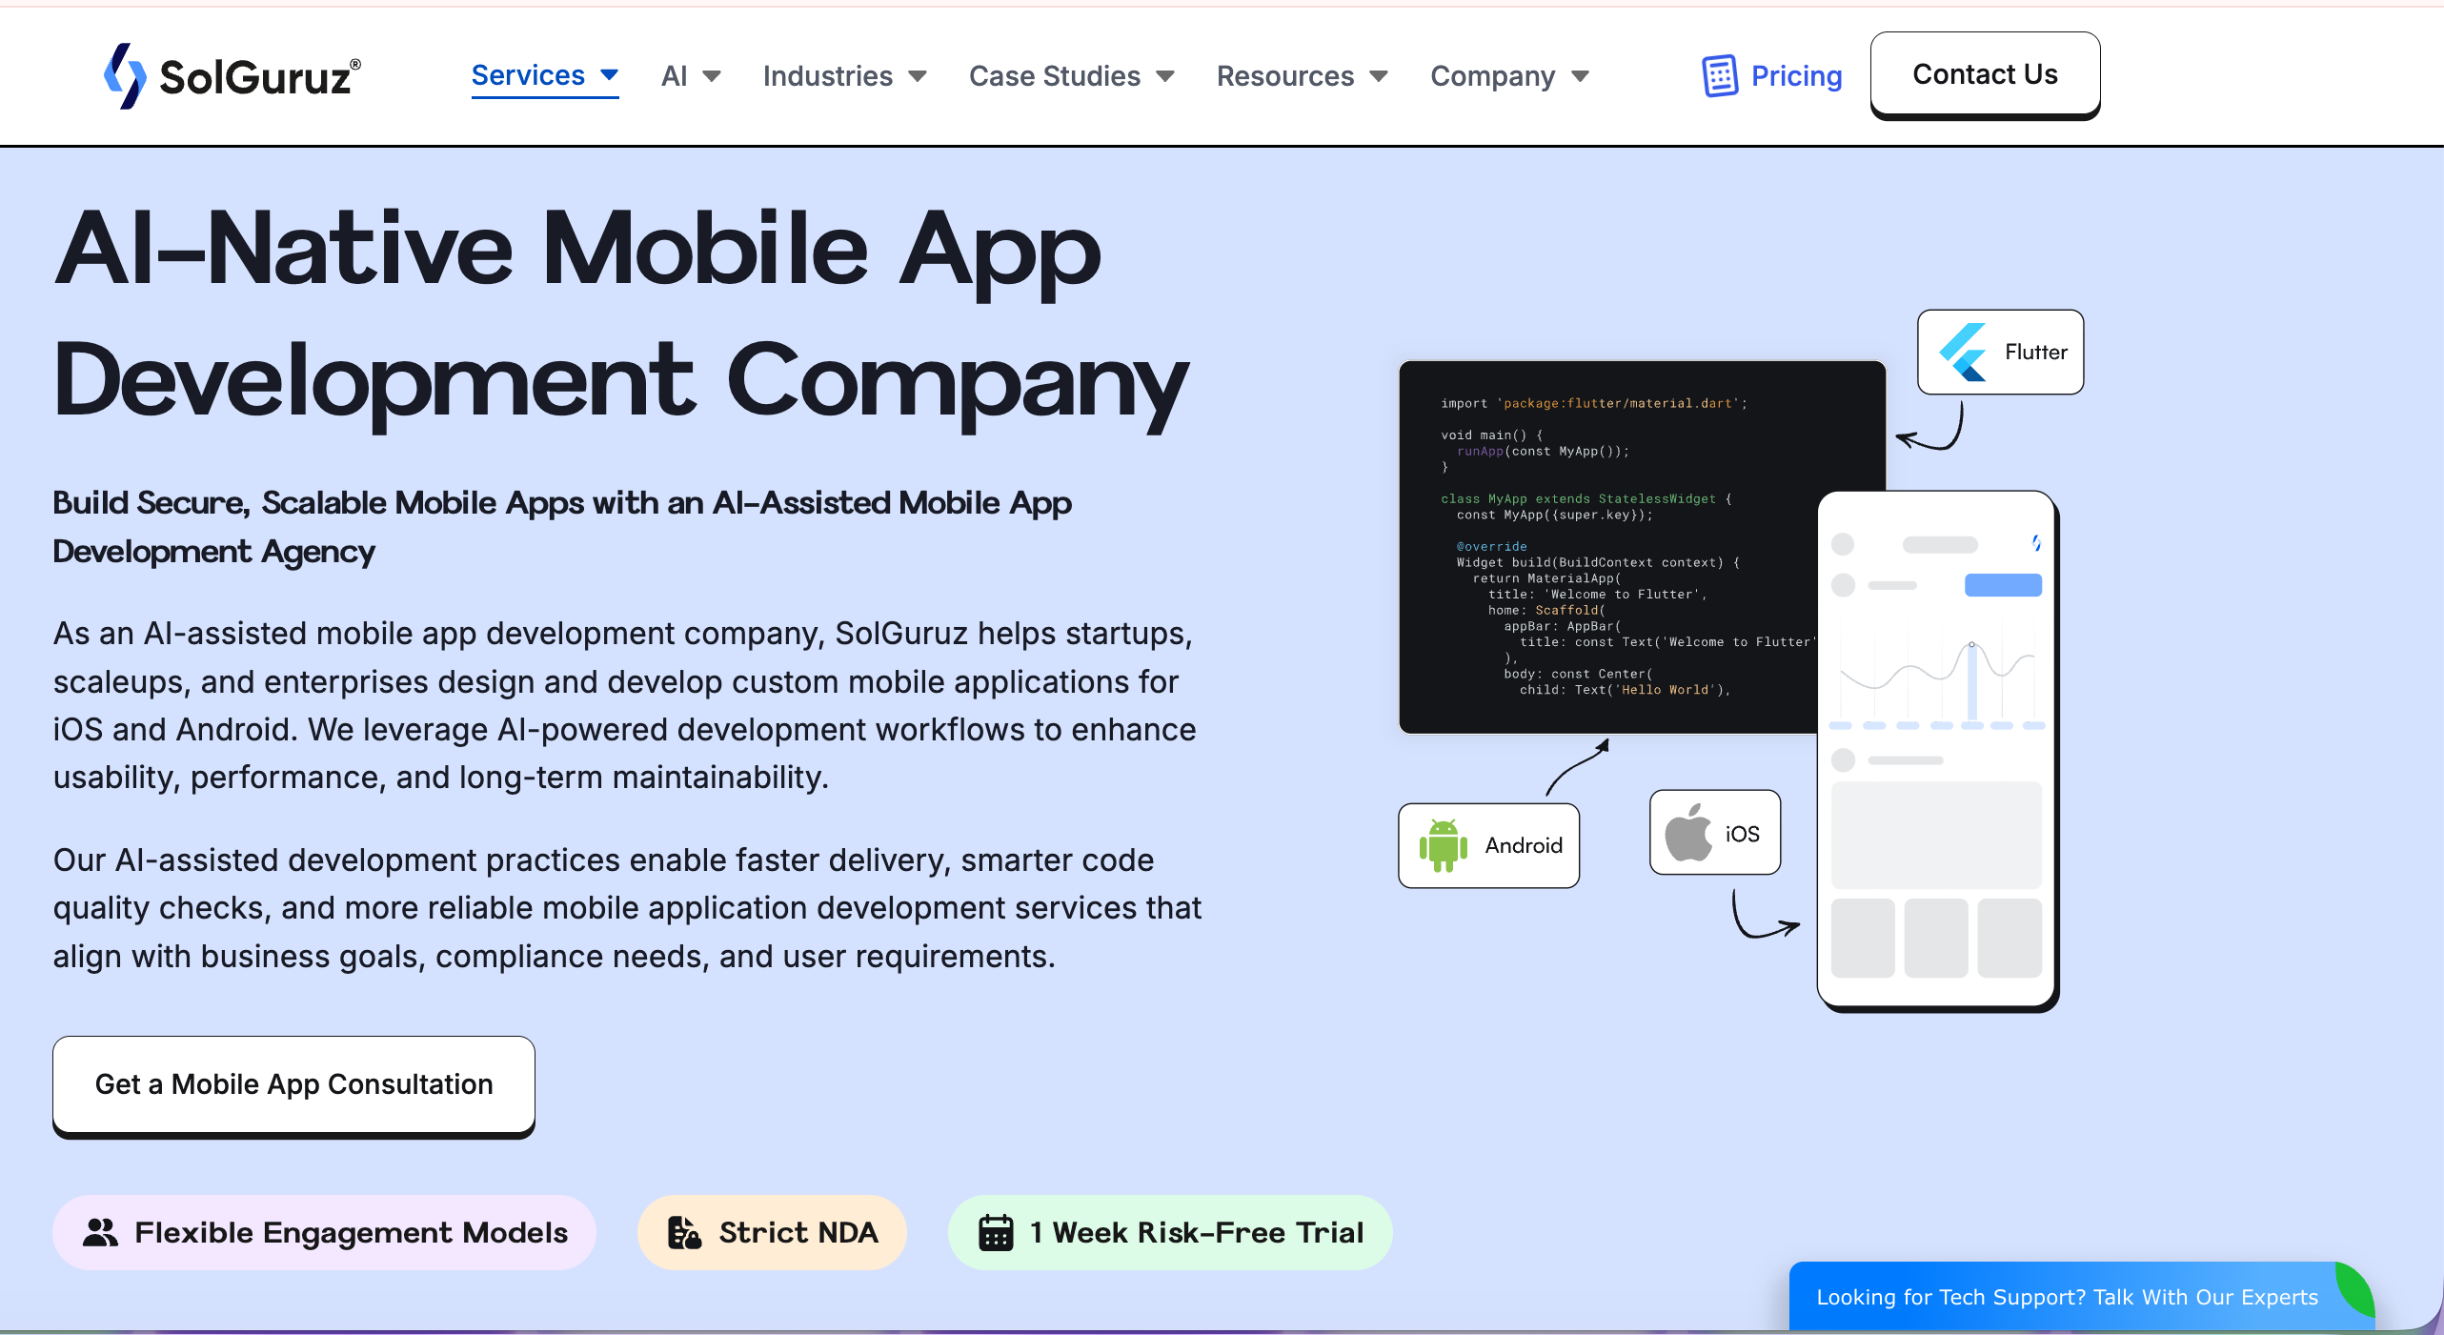Click the phone app mockup illustration
Screen dimensions: 2444x1335
point(1938,751)
